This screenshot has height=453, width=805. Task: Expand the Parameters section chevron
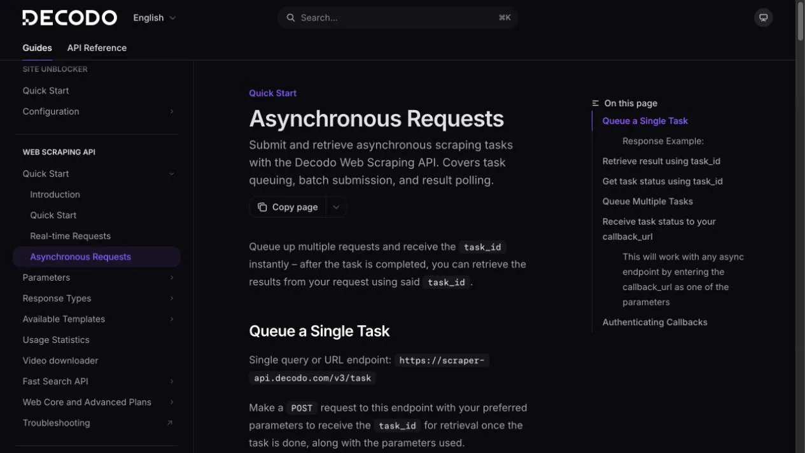pos(172,277)
